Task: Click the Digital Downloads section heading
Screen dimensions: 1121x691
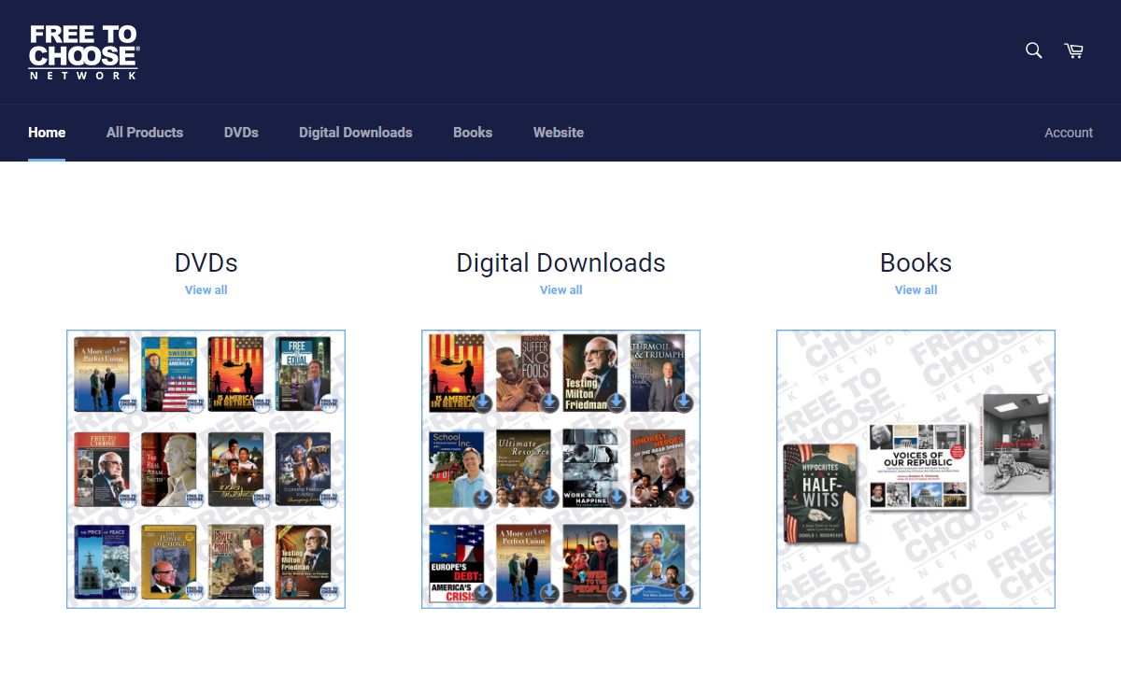Action: pyautogui.click(x=560, y=263)
